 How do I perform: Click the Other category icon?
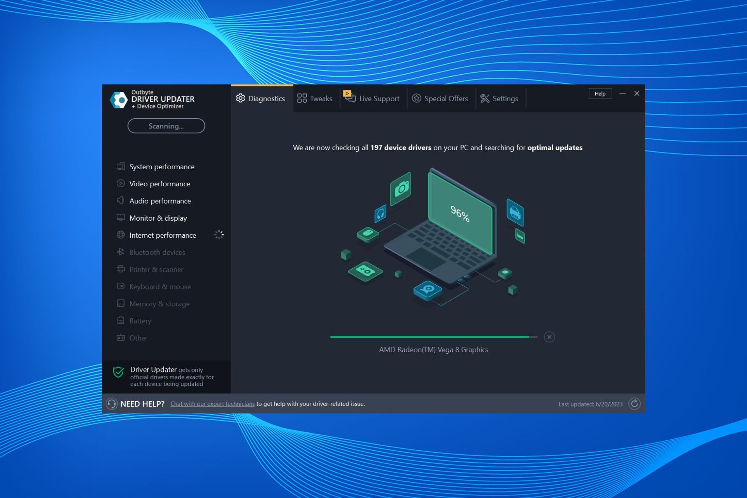(x=121, y=337)
